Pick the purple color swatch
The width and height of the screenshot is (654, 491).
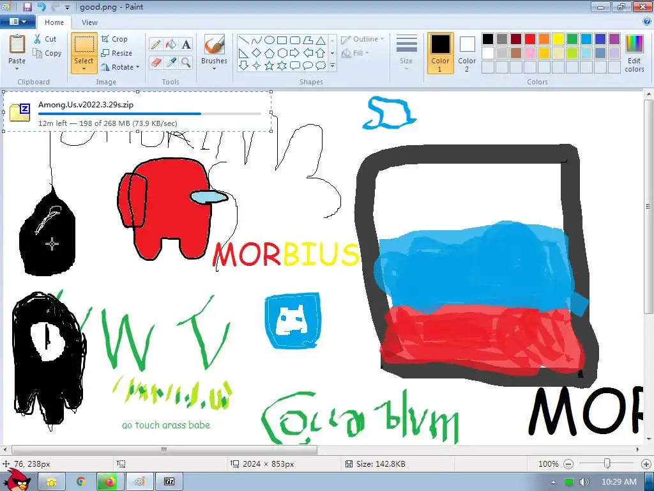[614, 39]
